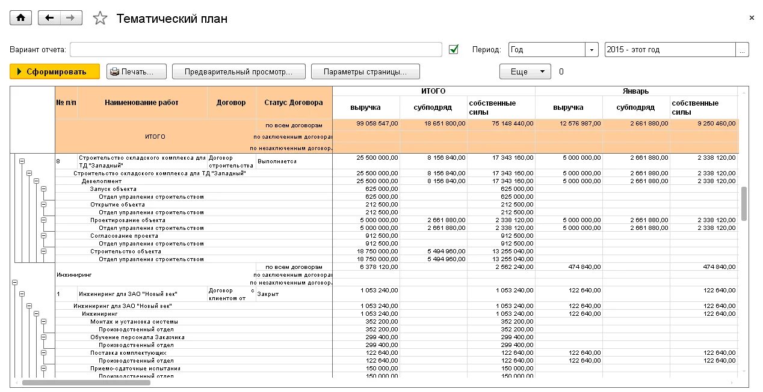Screen dimensions: 763x392
Task: Select the Договор строительства cell
Action: 232,161
